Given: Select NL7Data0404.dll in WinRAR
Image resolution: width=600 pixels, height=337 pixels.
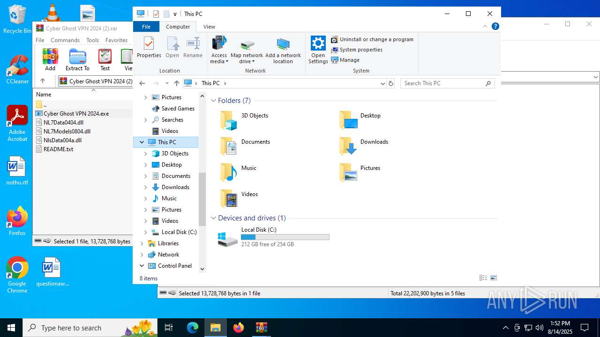Looking at the screenshot, I should coord(63,123).
